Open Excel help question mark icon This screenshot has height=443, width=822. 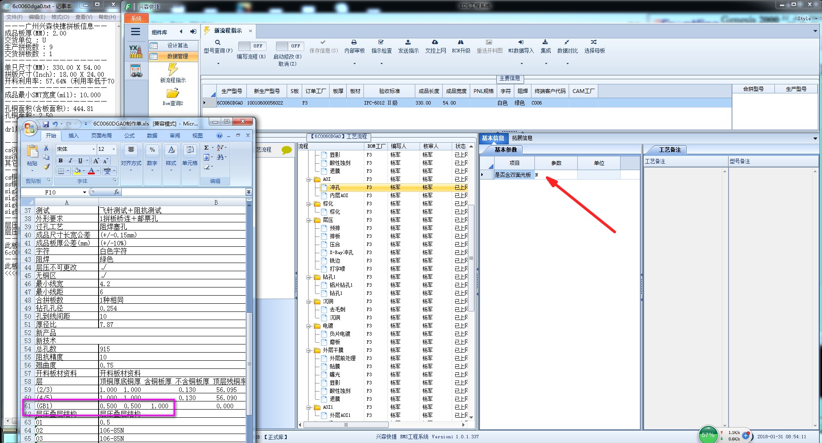coord(219,135)
